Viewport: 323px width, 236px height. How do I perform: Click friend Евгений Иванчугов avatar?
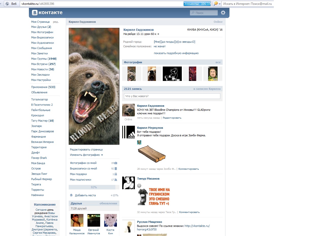pos(94,220)
